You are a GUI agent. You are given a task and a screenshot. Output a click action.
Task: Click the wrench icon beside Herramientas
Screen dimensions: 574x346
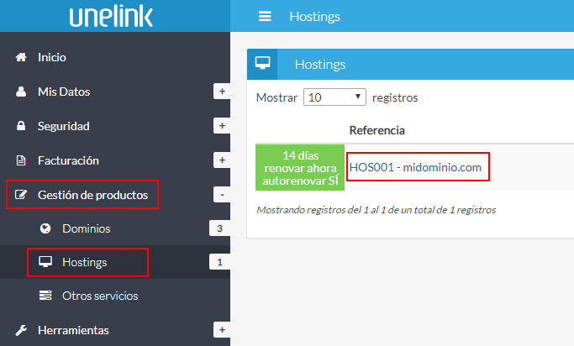tap(22, 330)
